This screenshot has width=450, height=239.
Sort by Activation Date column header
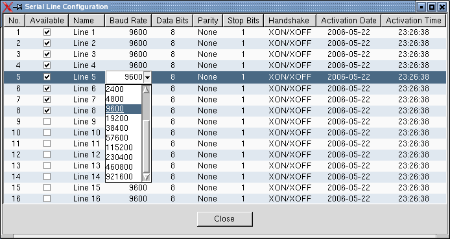click(x=349, y=21)
